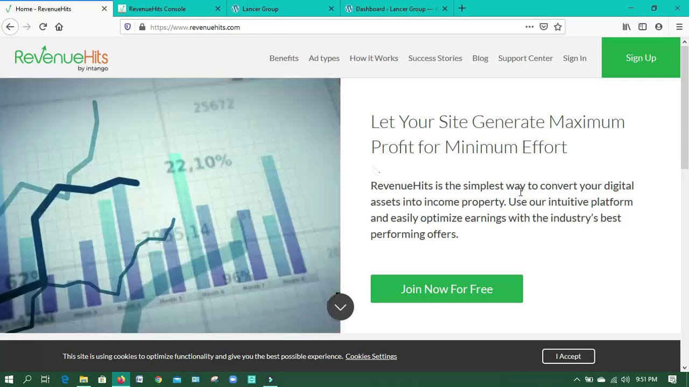Click the Firefox taskbar icon
The image size is (689, 387).
click(121, 379)
